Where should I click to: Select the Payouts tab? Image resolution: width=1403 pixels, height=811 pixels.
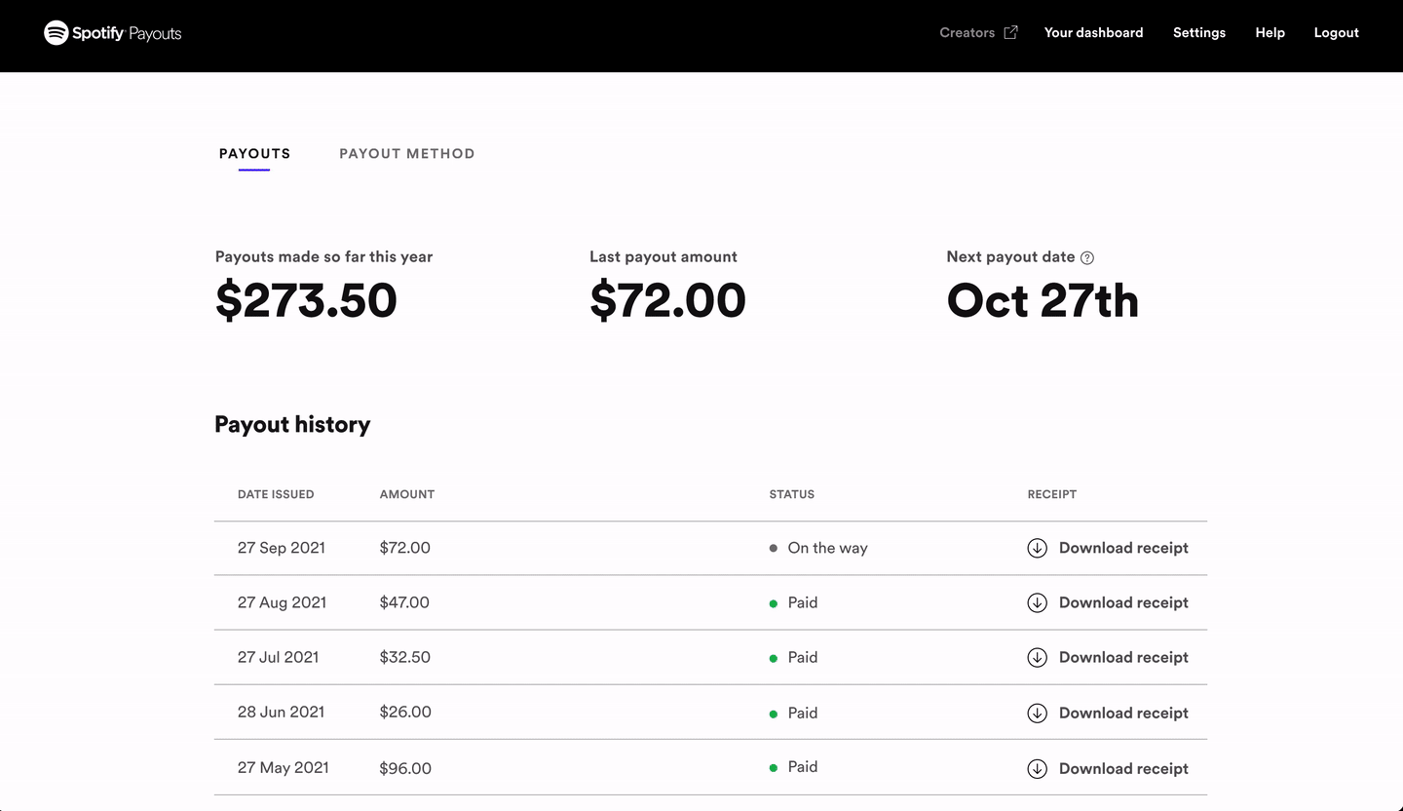click(x=254, y=154)
